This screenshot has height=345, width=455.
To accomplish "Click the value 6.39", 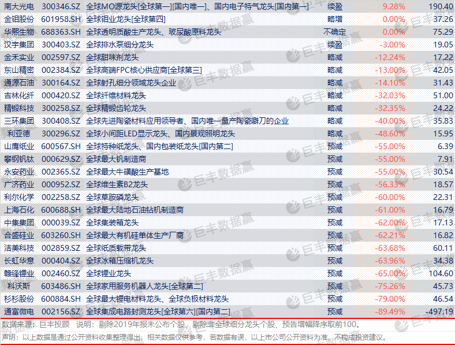I will tap(445, 146).
